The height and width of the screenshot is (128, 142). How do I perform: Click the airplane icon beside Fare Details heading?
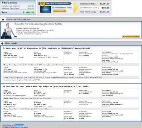coord(3,3)
